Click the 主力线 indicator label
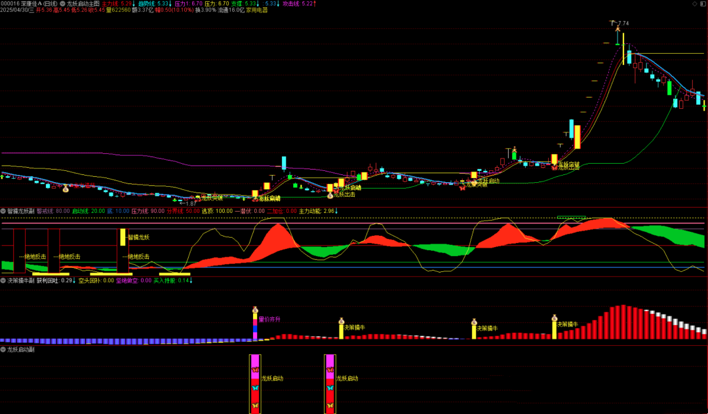 click(110, 4)
